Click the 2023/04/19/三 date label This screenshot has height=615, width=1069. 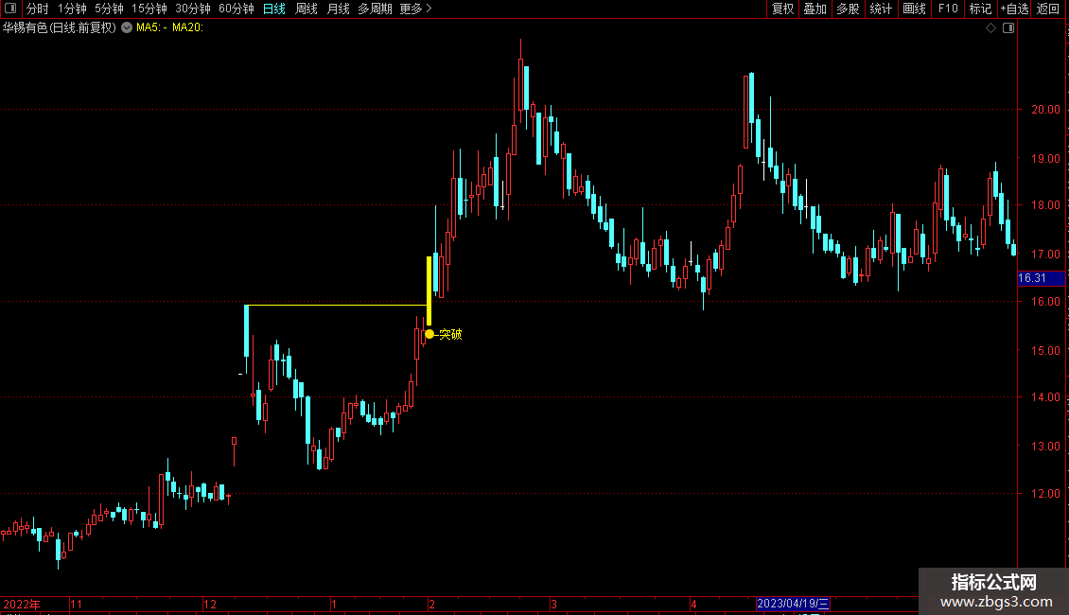coord(793,604)
